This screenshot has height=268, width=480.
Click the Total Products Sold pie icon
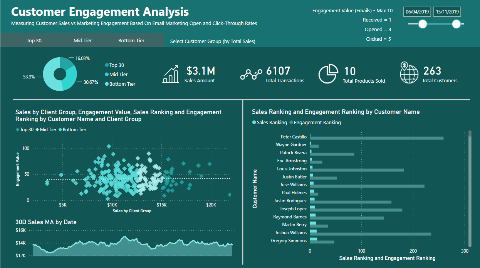328,73
